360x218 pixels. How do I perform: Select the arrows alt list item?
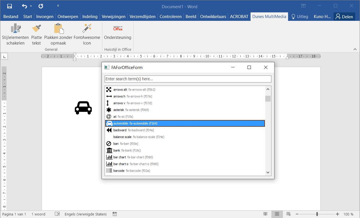185,90
